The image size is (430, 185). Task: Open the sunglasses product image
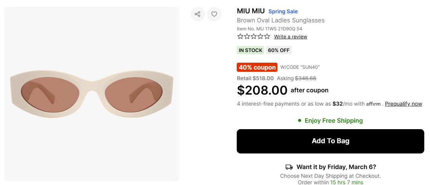[91, 93]
